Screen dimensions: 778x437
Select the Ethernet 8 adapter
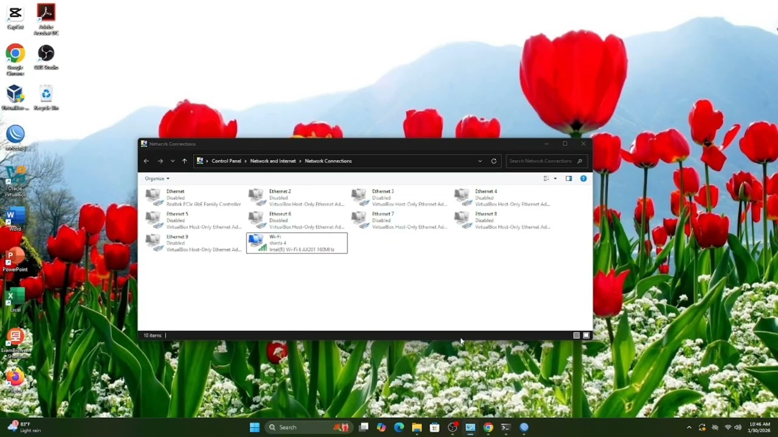(503, 220)
